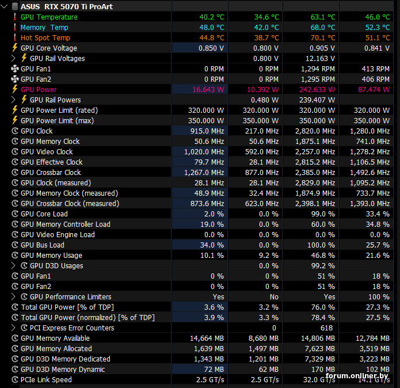Expand the GPU Rail Voltages group

click(x=13, y=58)
